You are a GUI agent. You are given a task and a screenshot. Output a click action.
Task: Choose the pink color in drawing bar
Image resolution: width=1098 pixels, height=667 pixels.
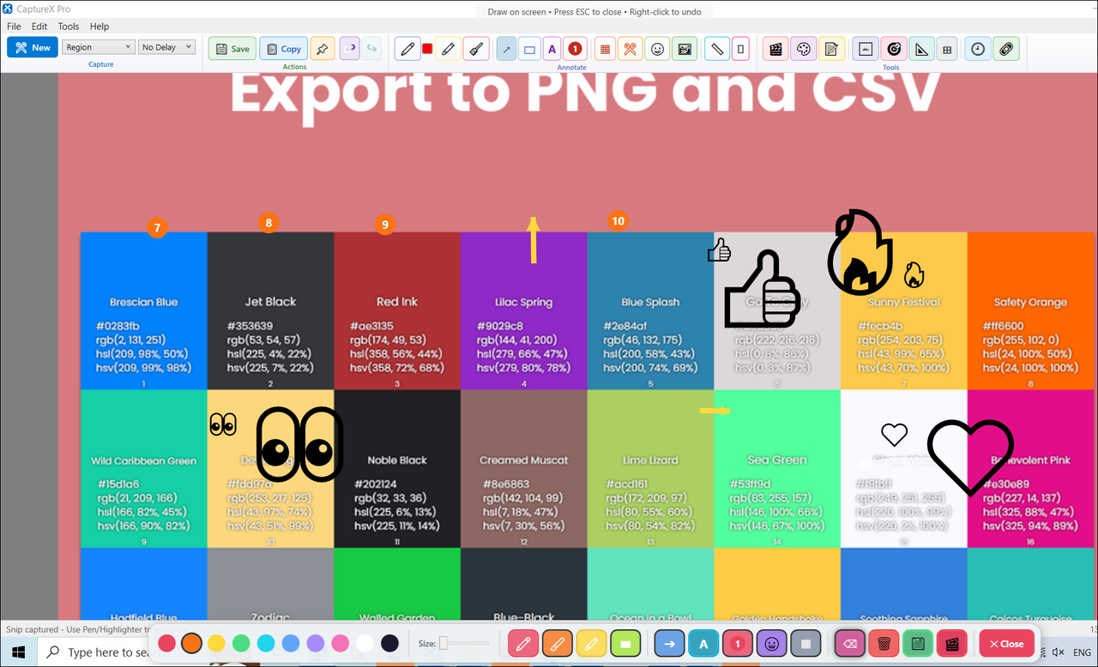[341, 643]
